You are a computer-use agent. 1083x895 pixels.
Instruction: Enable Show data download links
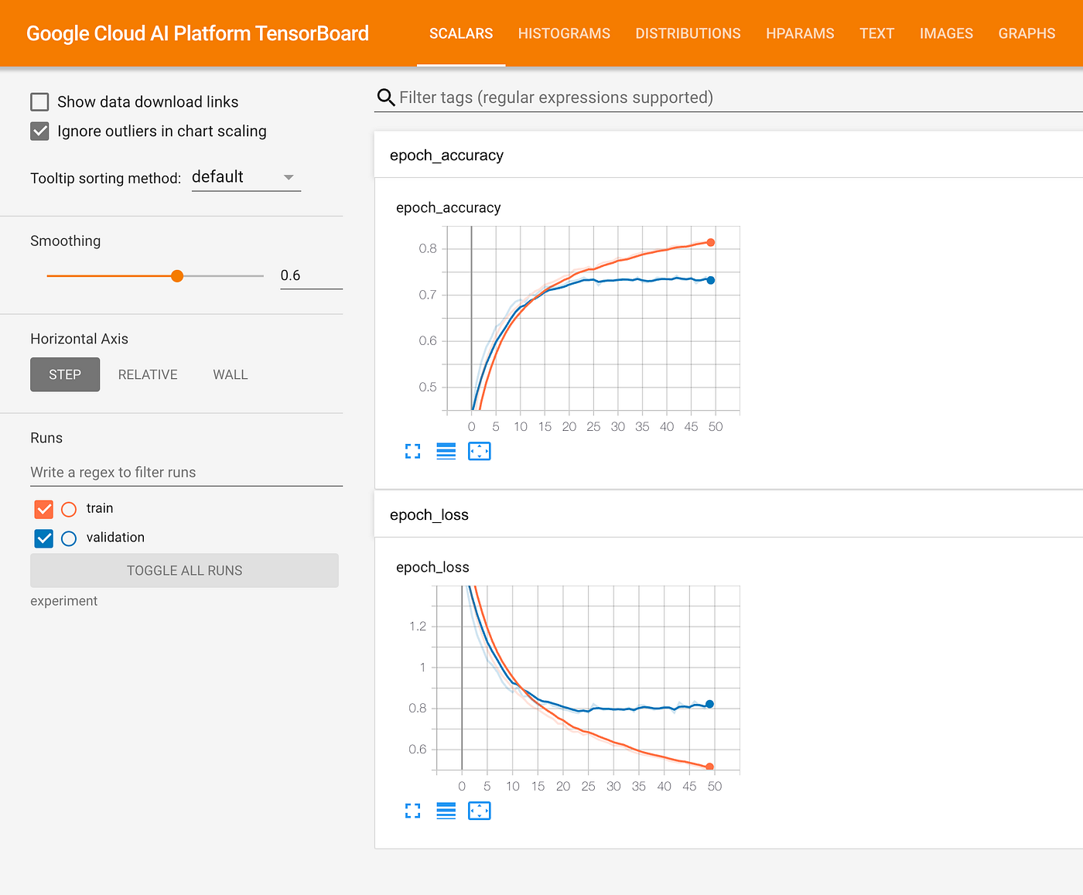39,101
